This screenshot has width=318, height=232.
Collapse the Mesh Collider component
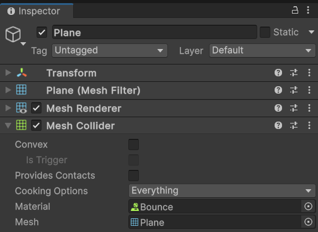(8, 125)
